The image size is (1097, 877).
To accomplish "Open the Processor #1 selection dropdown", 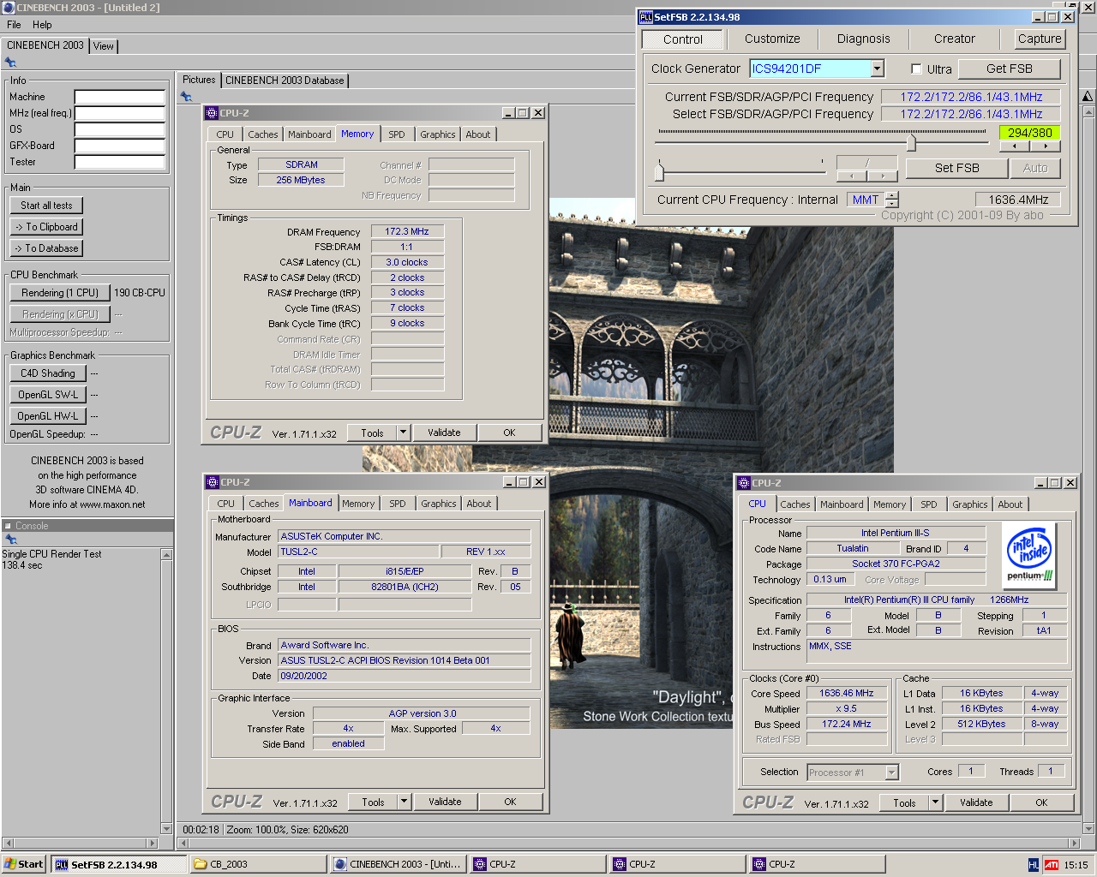I will coord(891,773).
